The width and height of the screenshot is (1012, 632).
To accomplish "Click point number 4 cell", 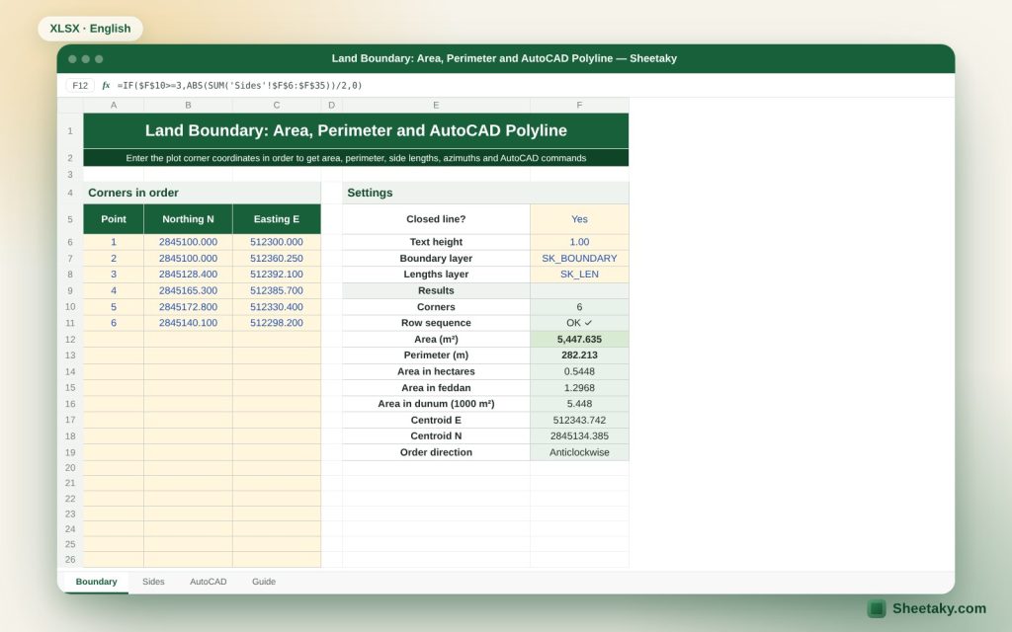I will click(x=114, y=291).
